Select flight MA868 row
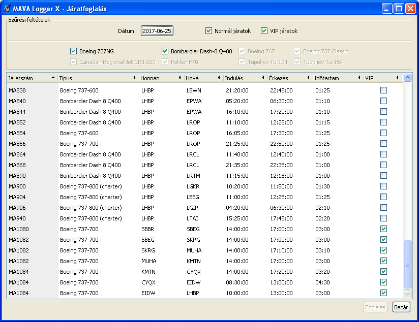 tap(204, 165)
